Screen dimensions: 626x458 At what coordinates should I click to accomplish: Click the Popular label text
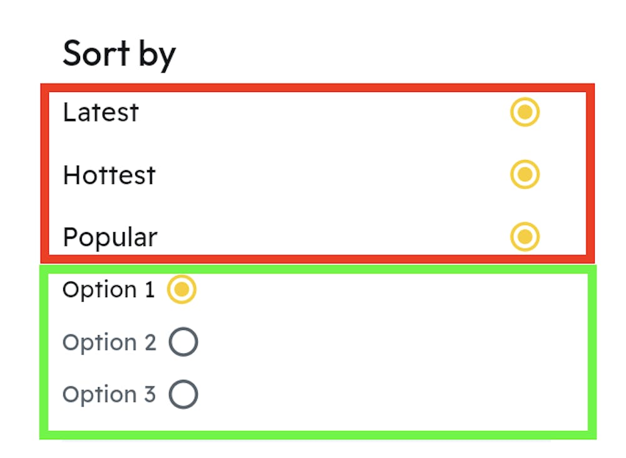110,237
